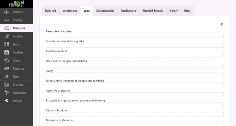This screenshot has height=126, width=236.
Task: Click the Items shapes icon
Action: point(7,44)
